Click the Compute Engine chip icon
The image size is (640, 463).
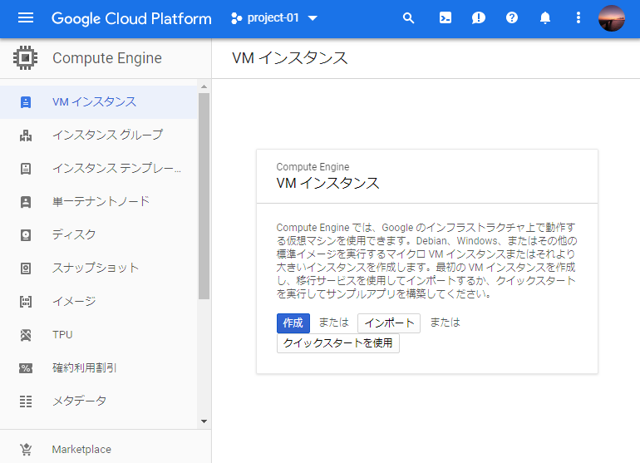click(x=25, y=58)
